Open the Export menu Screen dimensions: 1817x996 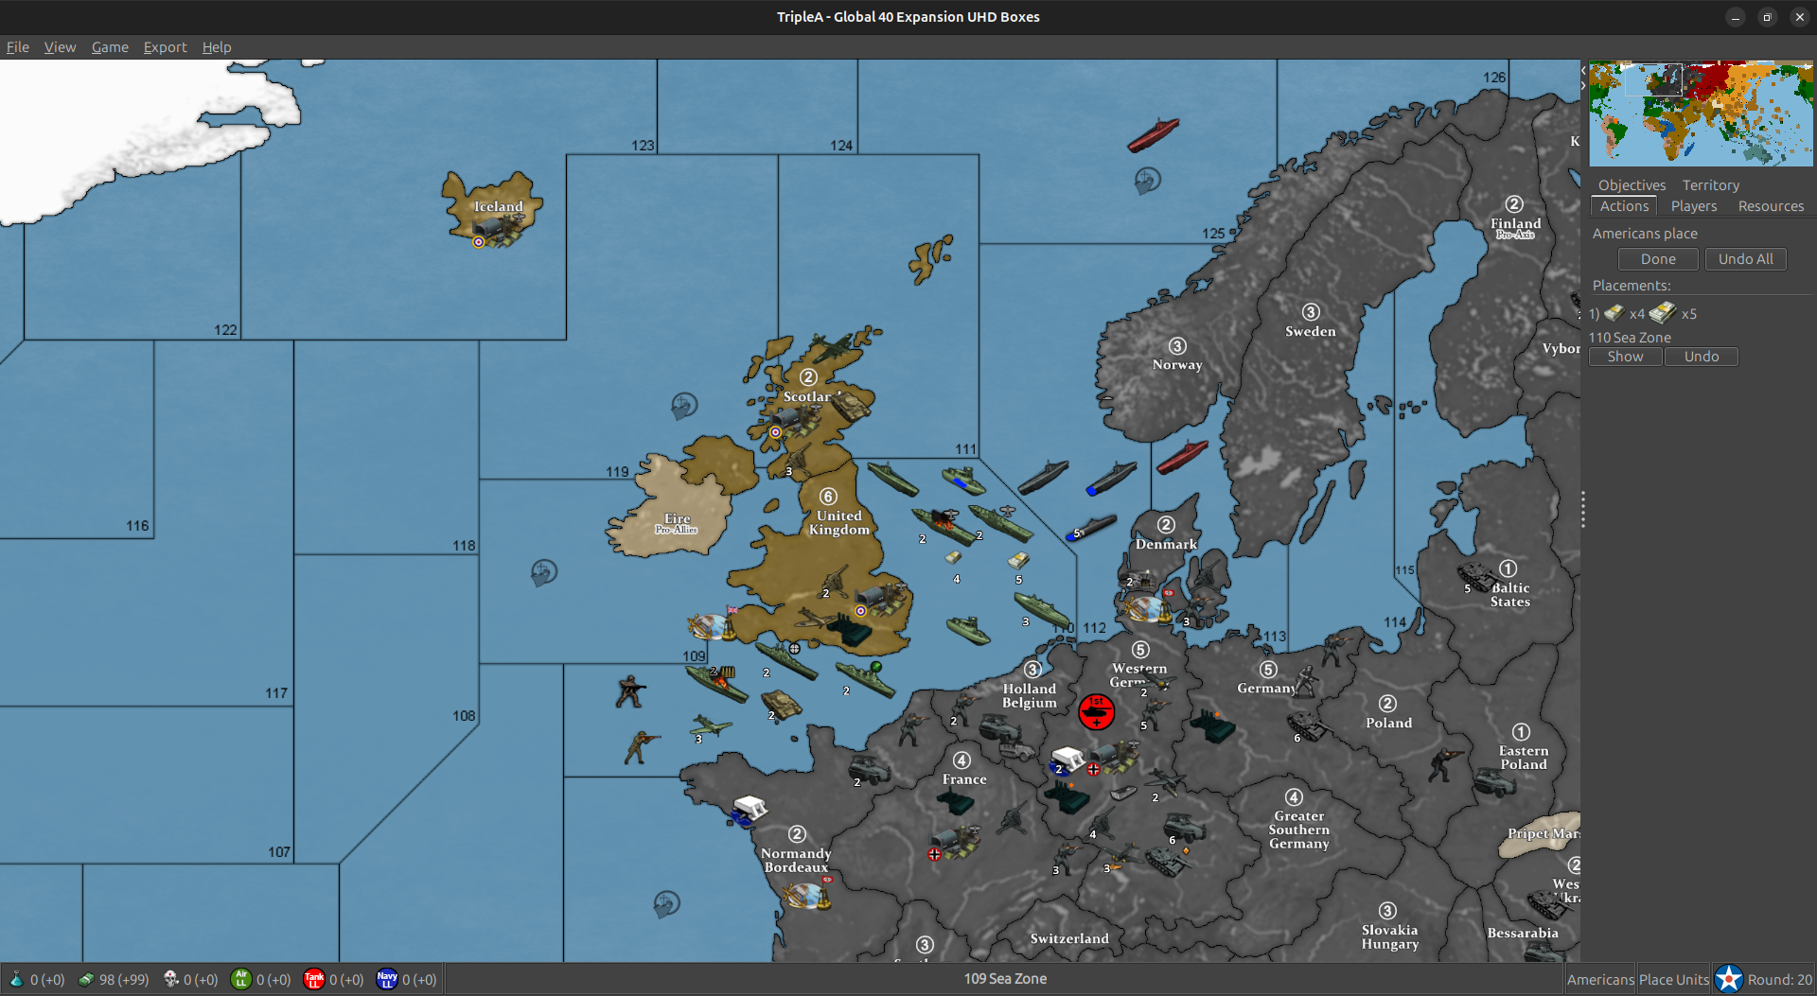[166, 47]
